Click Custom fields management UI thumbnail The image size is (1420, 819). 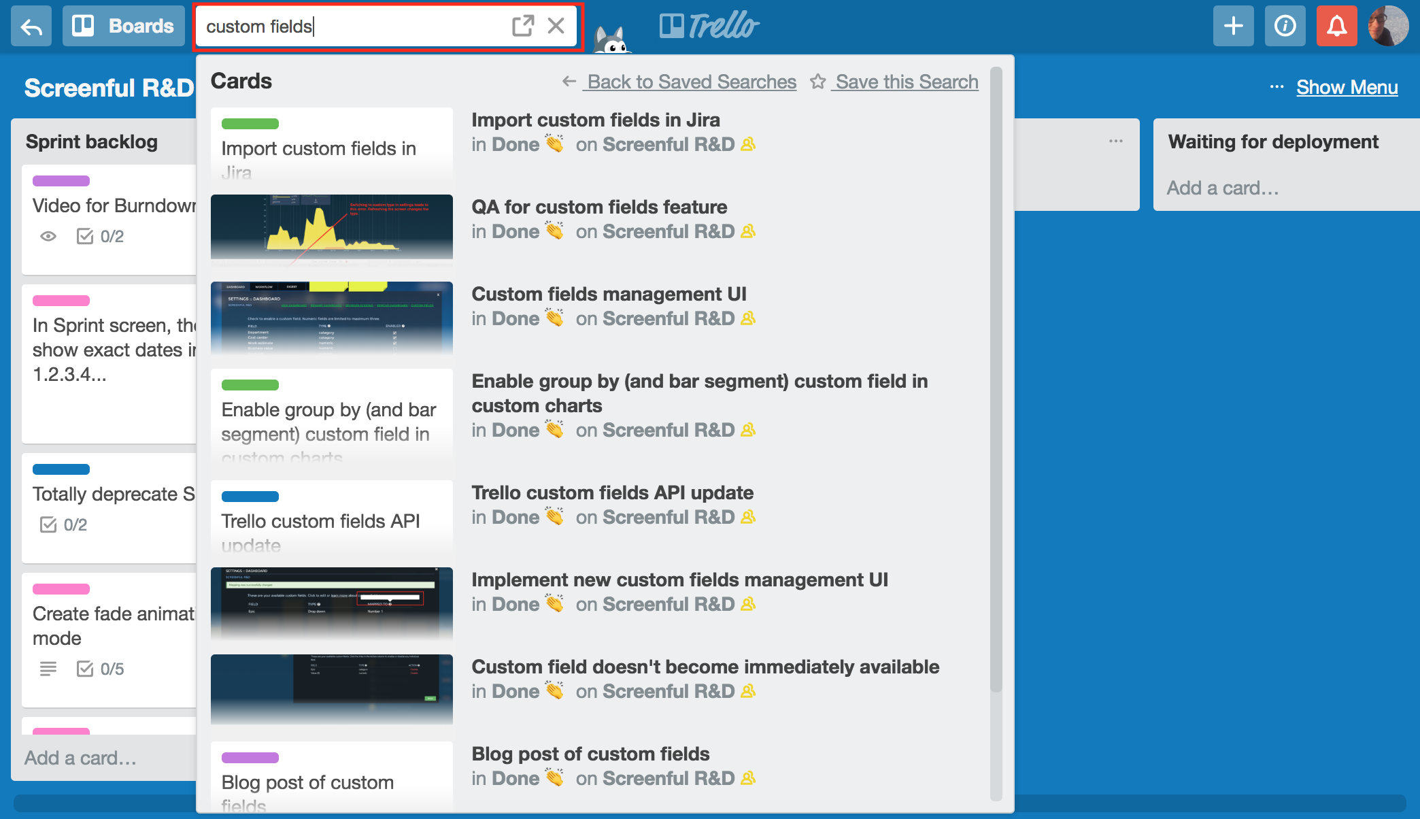(332, 317)
